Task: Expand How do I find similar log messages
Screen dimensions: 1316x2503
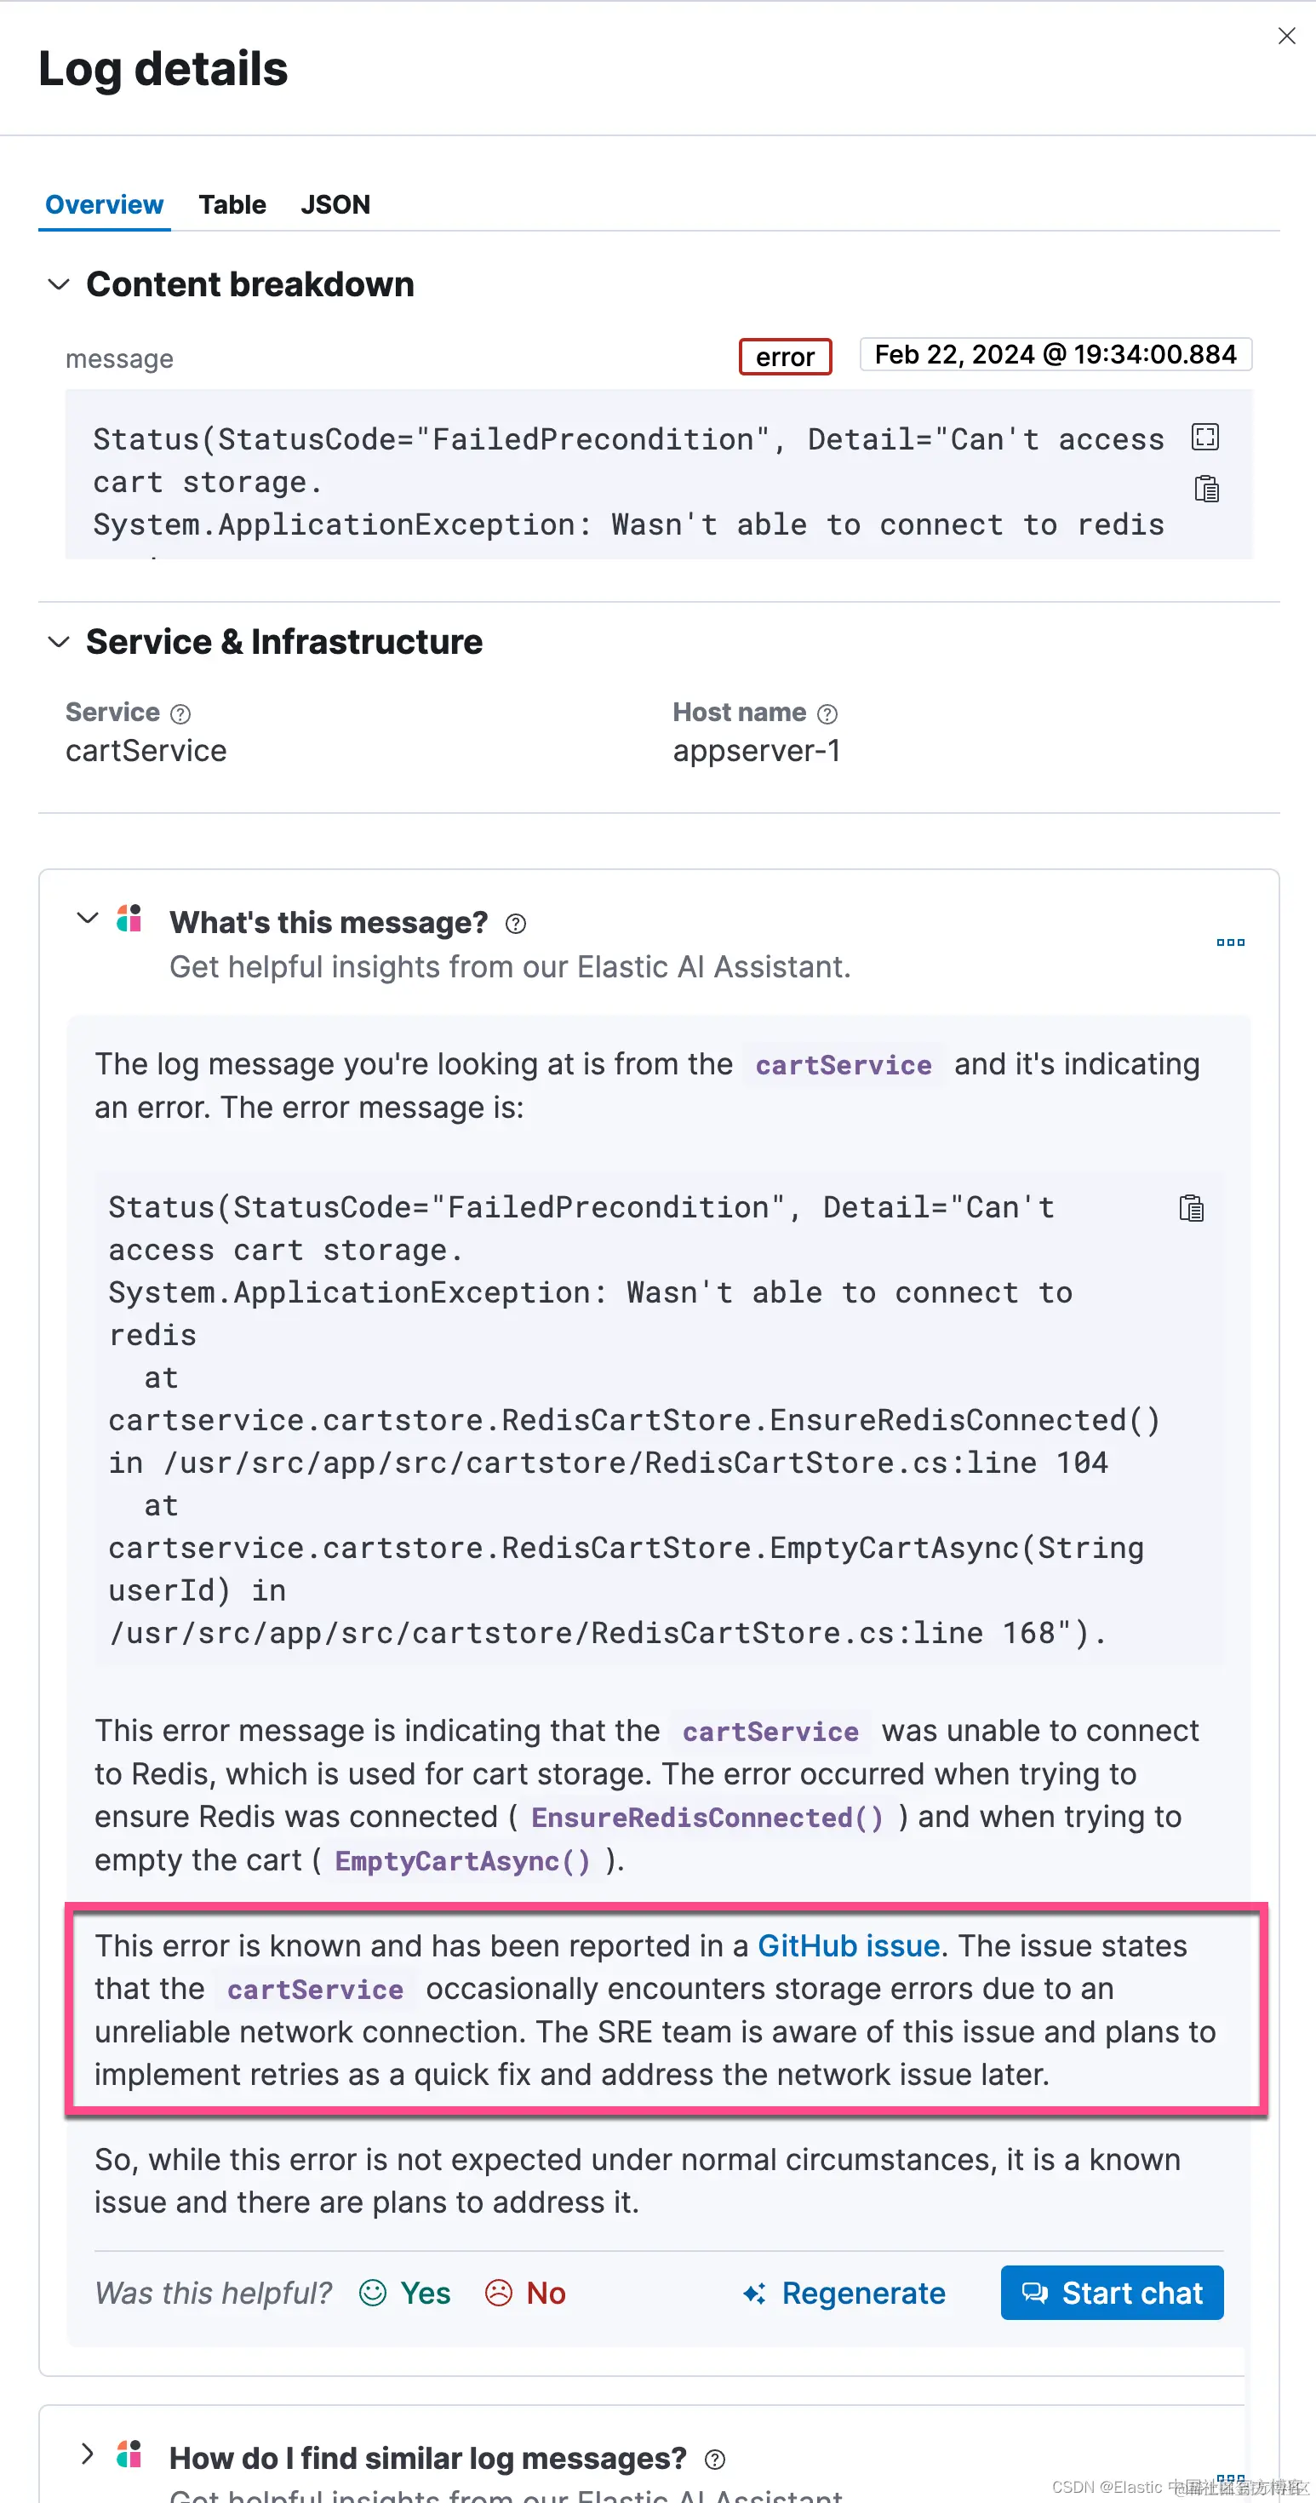Action: 88,2454
